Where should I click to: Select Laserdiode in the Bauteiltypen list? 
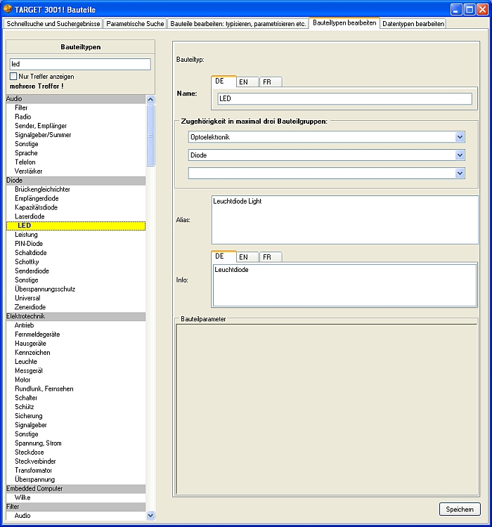(30, 216)
